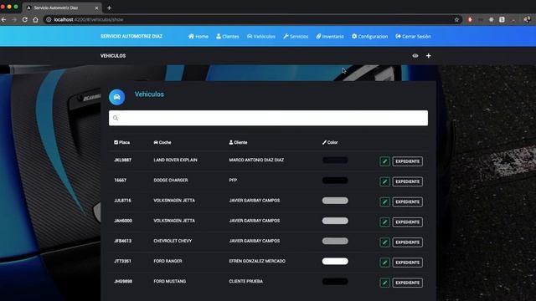The width and height of the screenshot is (536, 301).
Task: Open Expediente for JAH6000 Jetta
Action: coord(408,222)
